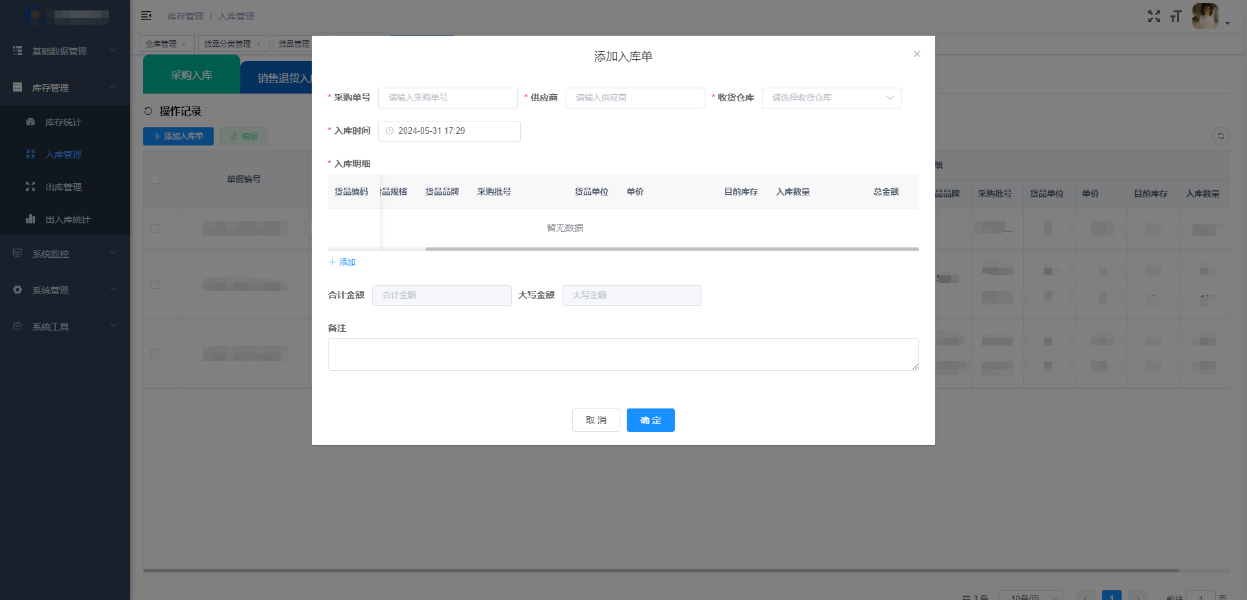Open 库存统计 in the sidebar

pyautogui.click(x=65, y=121)
